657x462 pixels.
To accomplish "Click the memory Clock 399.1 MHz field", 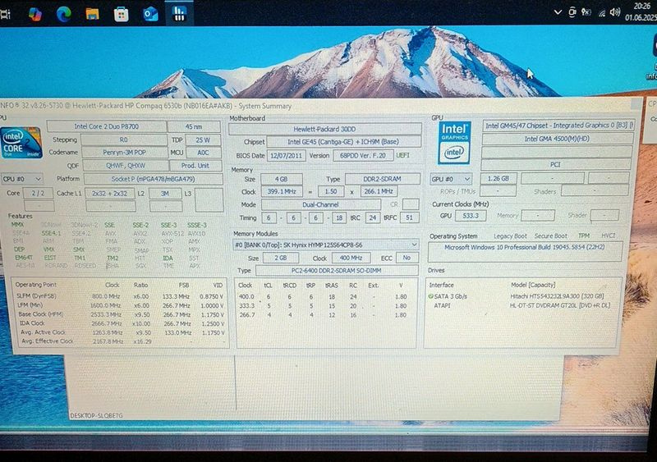I will pos(282,191).
